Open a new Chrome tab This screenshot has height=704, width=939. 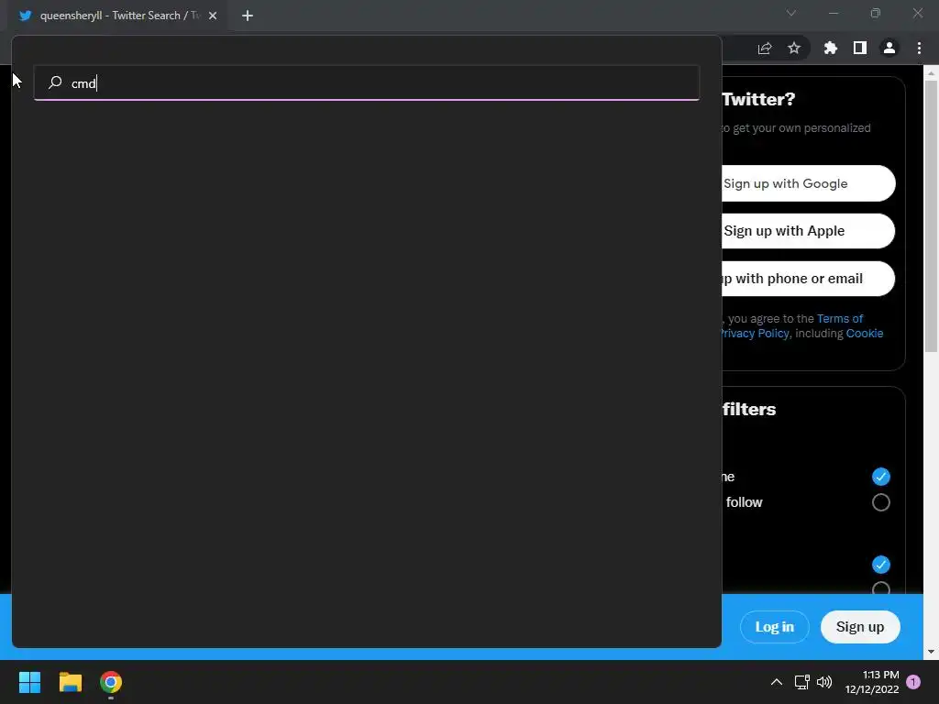coord(248,16)
